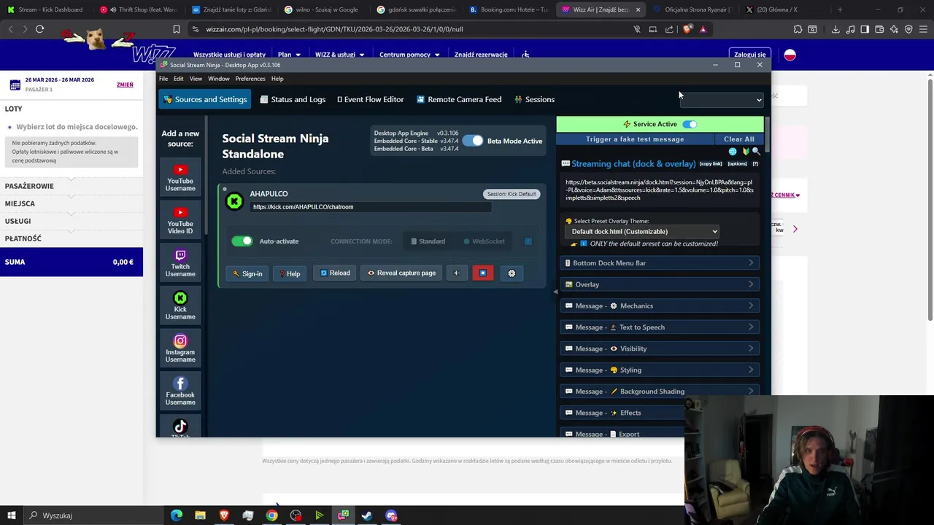This screenshot has height=525, width=934.
Task: Expand Message - Visibility section
Action: point(660,349)
